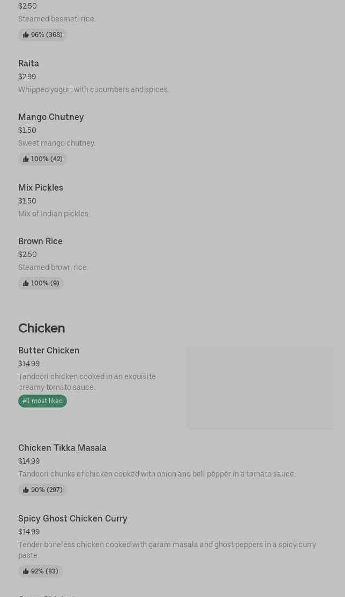
Task: Open the Mix Pickles item
Action: click(x=41, y=188)
